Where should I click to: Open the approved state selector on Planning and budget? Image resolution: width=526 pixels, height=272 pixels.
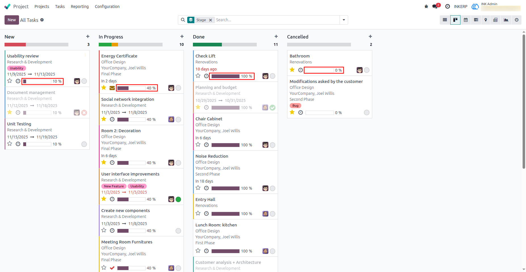(272, 108)
